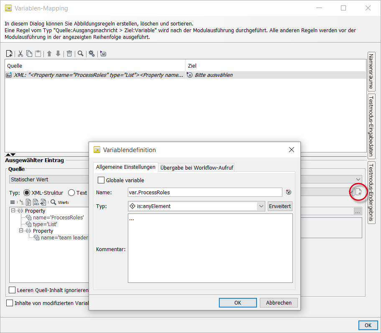Click the Erweitert button
The height and width of the screenshot is (333, 381).
coord(280,206)
